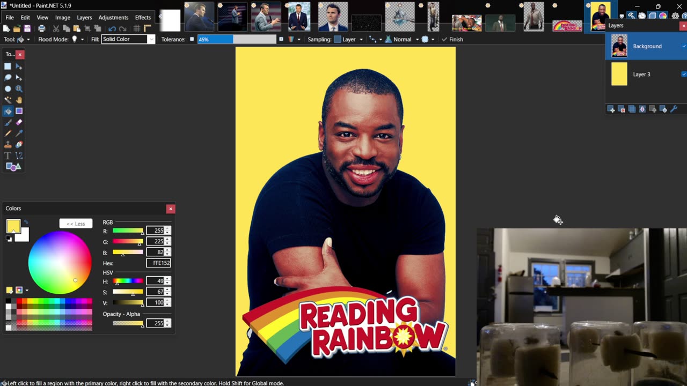Click the primary yellow color swatch

(x=13, y=226)
